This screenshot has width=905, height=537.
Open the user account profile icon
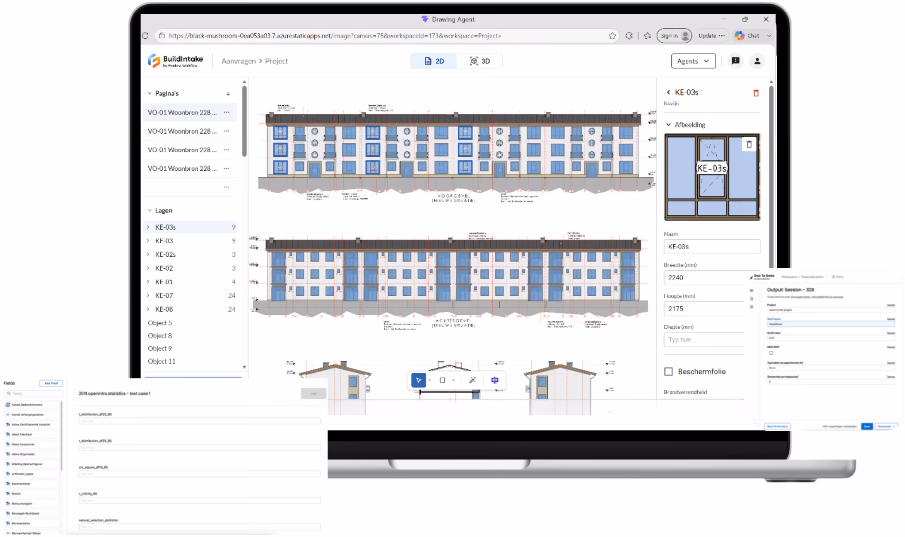coord(757,61)
